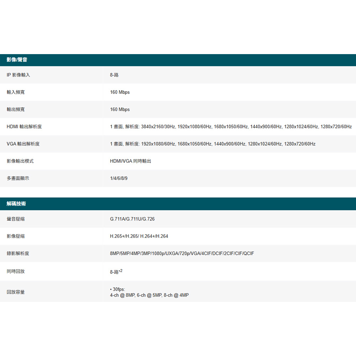Screen dimensions: 356x356
Task: Select the IP 影像輸入 row label
Action: (18, 75)
